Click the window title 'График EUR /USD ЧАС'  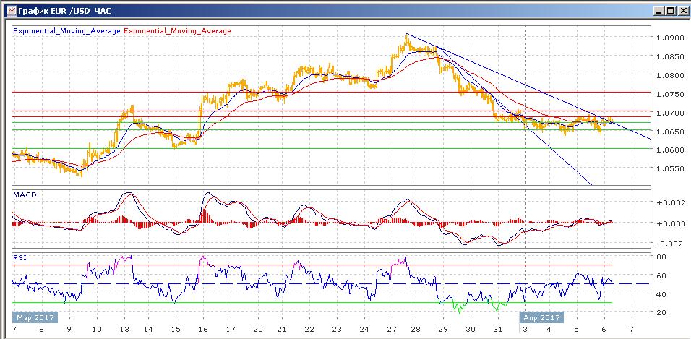coord(64,11)
